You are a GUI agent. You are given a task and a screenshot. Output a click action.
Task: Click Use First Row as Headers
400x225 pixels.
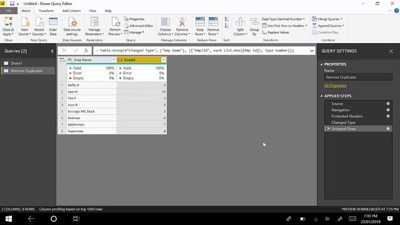284,26
